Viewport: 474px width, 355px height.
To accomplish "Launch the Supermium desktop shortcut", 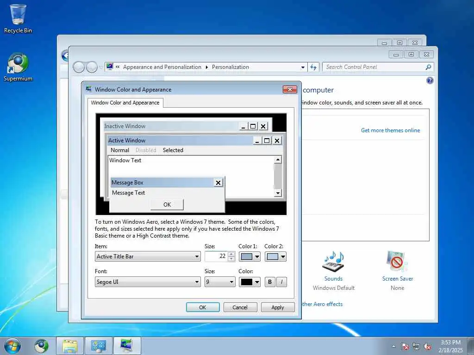I will pos(18,67).
